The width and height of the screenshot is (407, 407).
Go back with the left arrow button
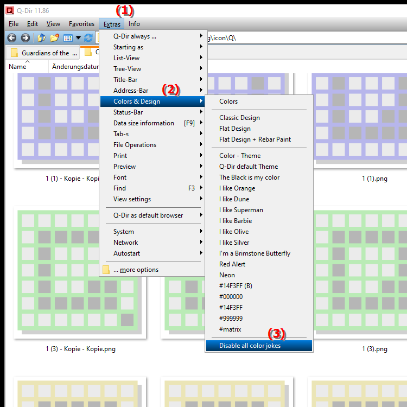[12, 38]
